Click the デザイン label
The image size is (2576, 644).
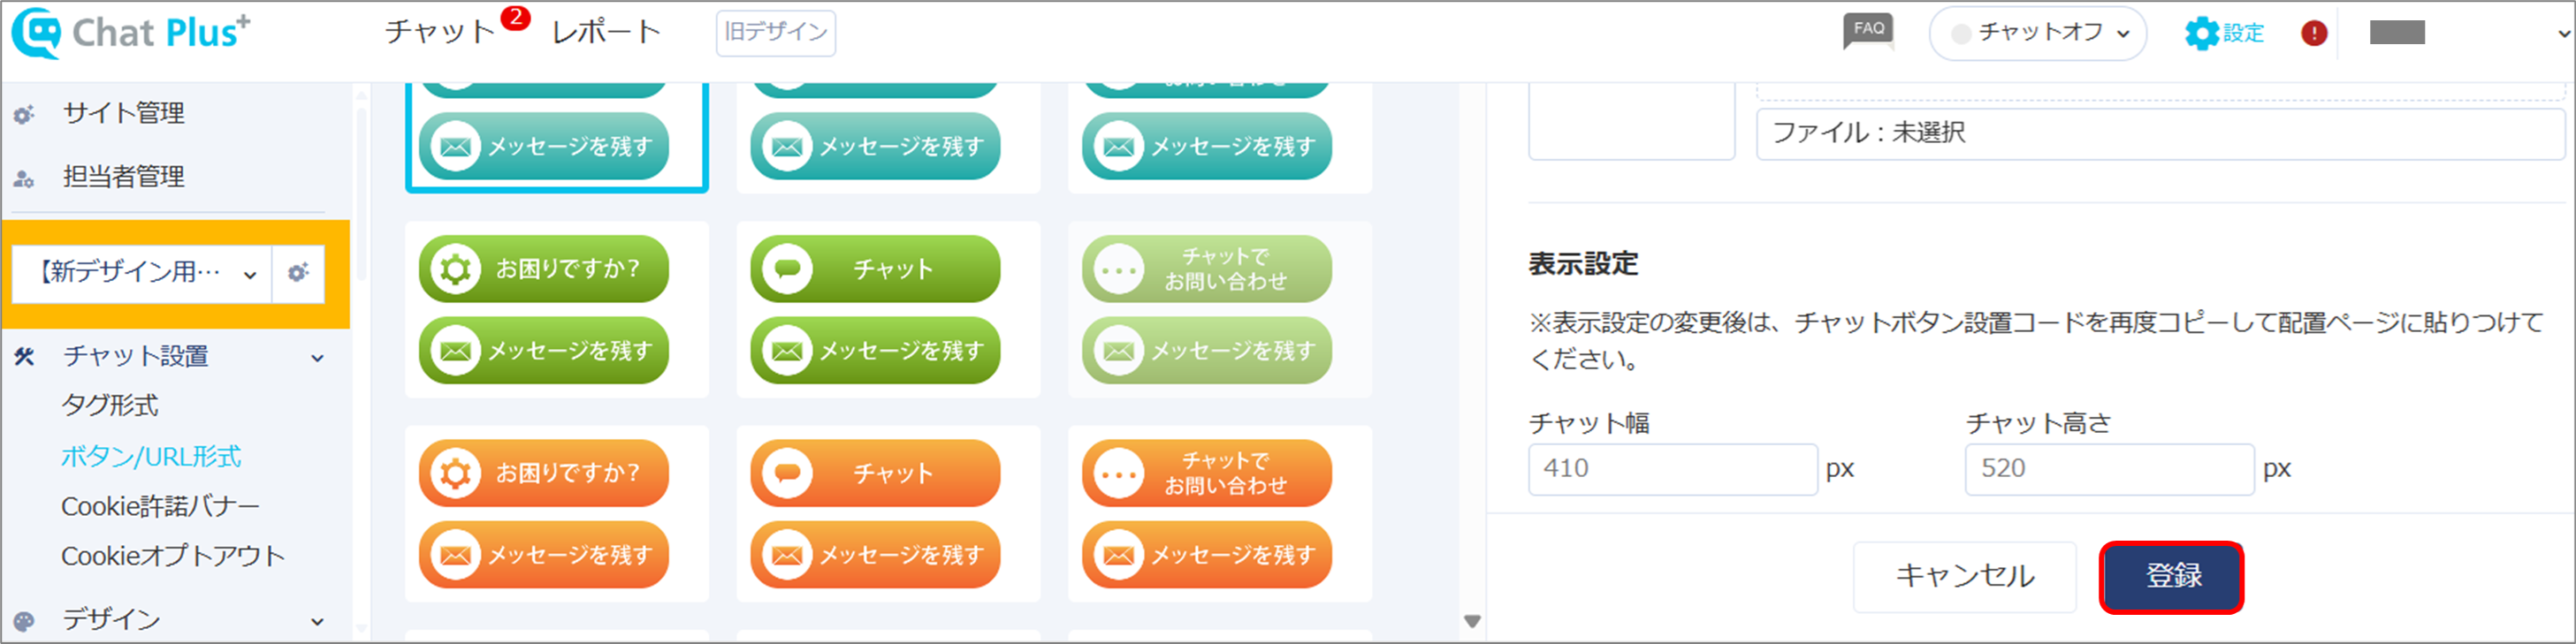click(x=111, y=620)
